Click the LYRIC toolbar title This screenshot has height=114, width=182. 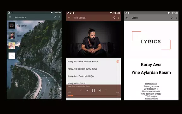click(135, 18)
